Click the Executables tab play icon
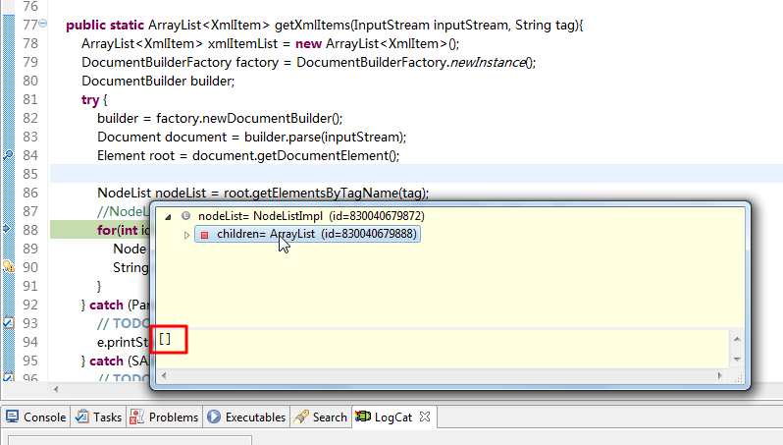This screenshot has width=783, height=445. click(214, 417)
